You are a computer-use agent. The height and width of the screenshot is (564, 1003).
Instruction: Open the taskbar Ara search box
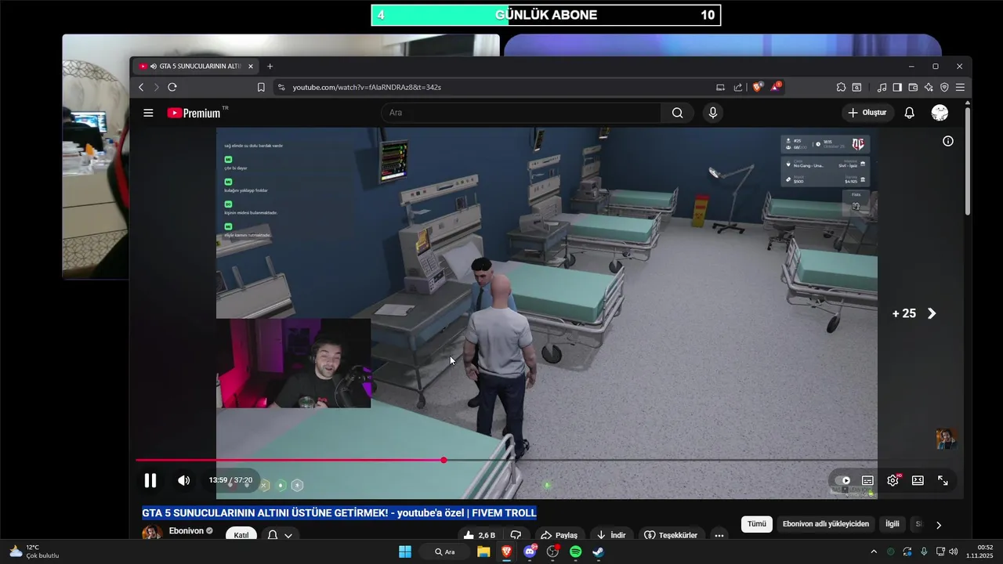445,551
